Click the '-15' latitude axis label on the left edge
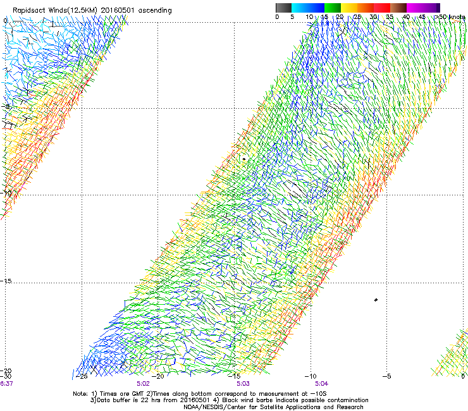468x411 pixels. [x=6, y=281]
